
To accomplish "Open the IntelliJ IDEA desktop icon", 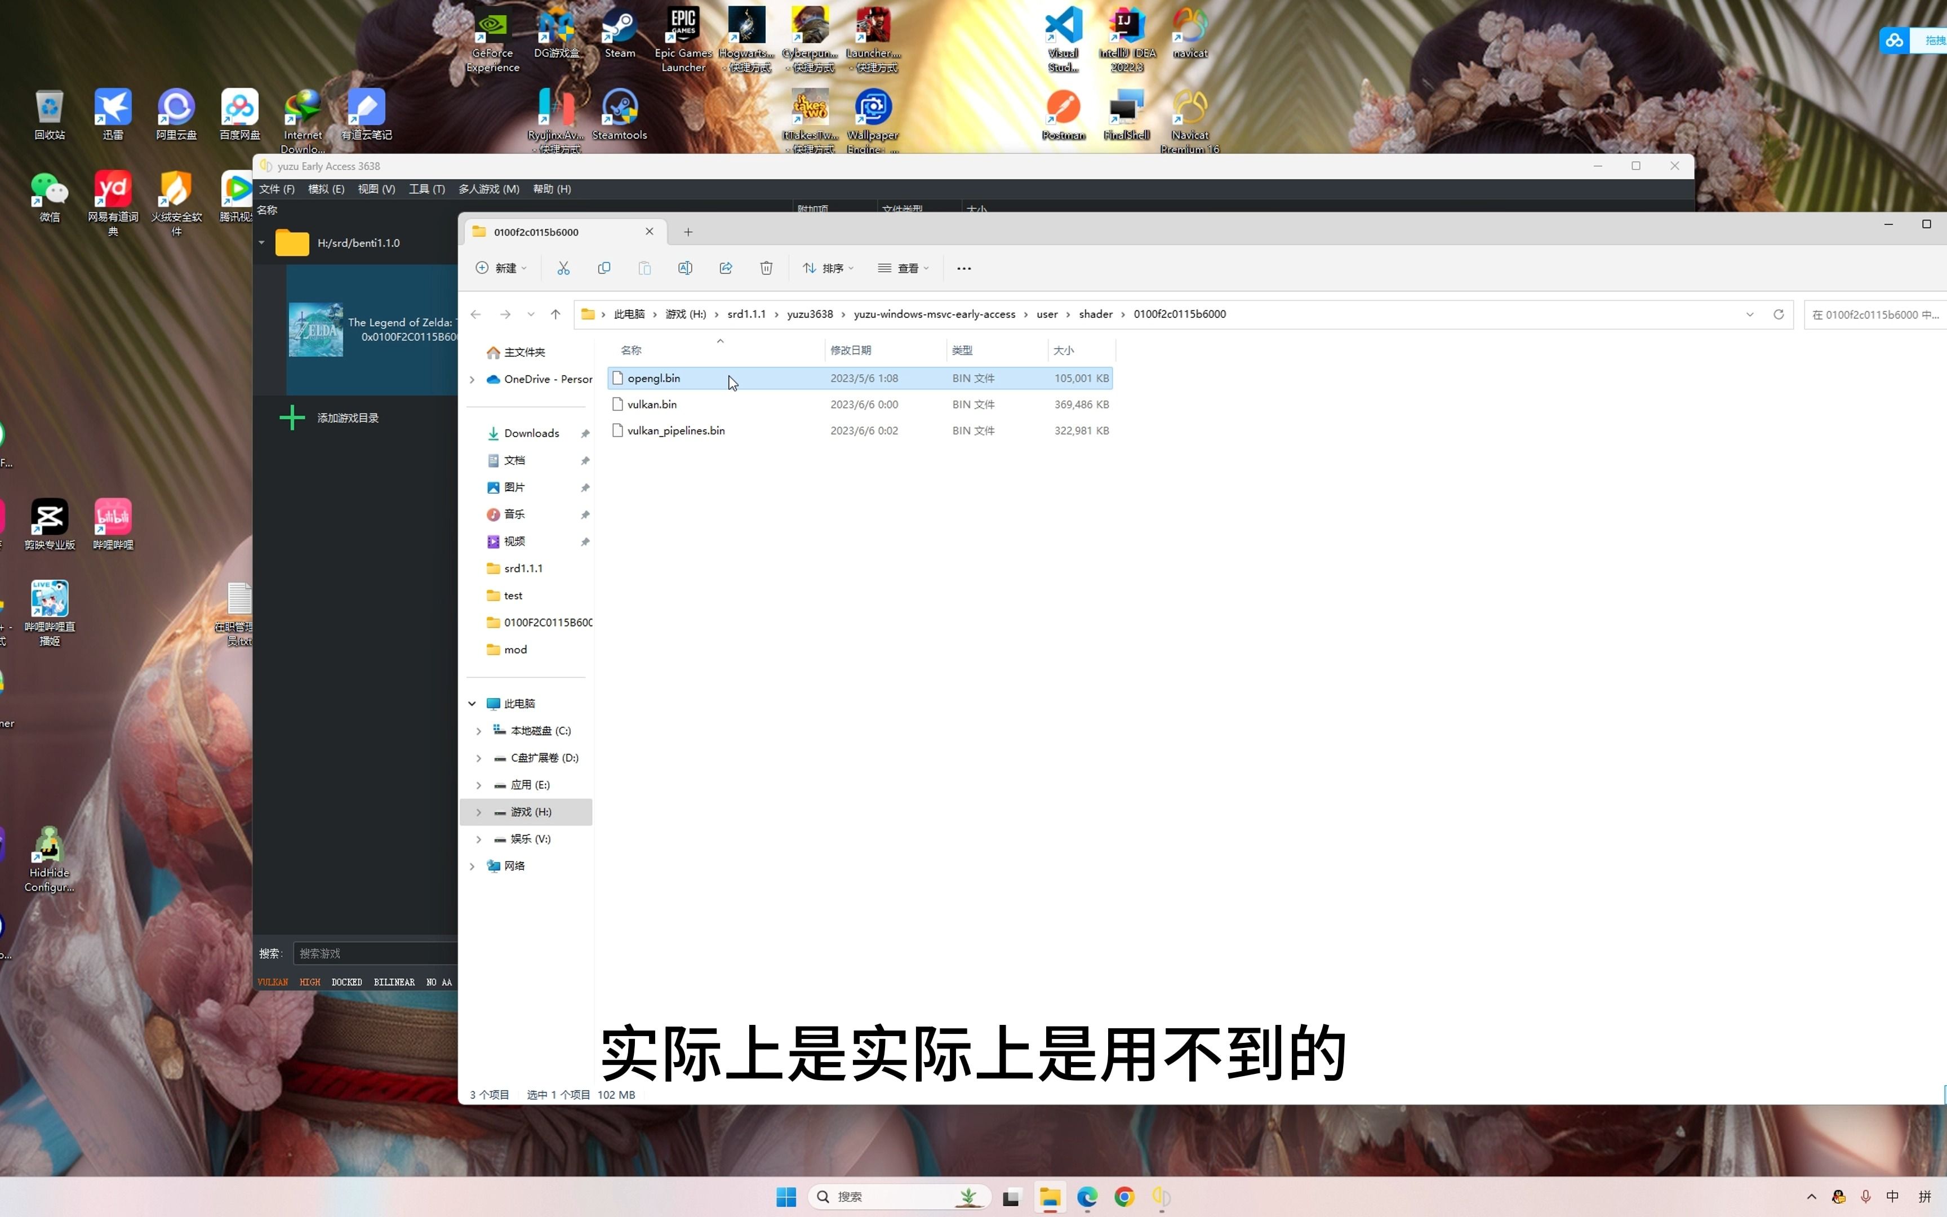I will pyautogui.click(x=1127, y=40).
